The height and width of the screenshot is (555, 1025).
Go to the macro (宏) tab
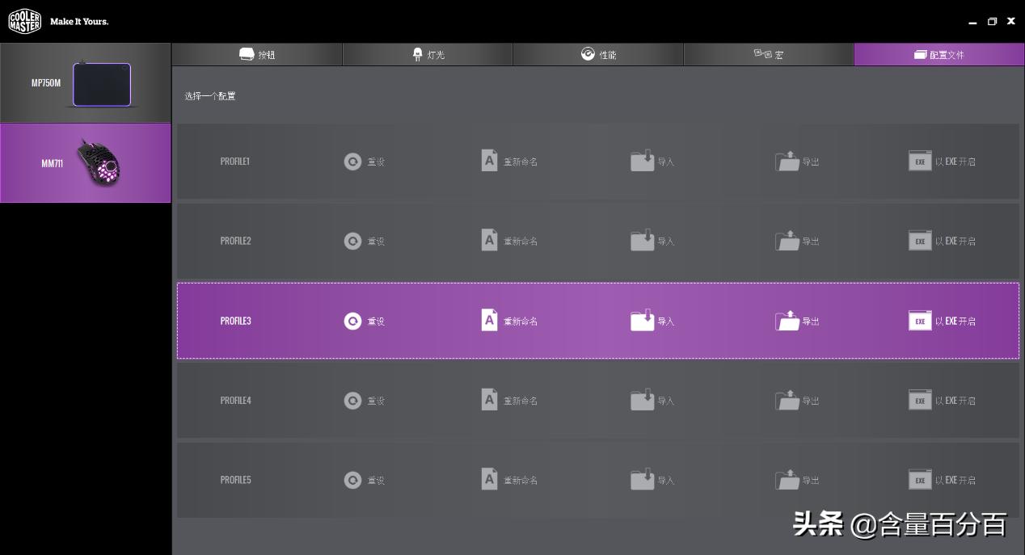coord(769,54)
